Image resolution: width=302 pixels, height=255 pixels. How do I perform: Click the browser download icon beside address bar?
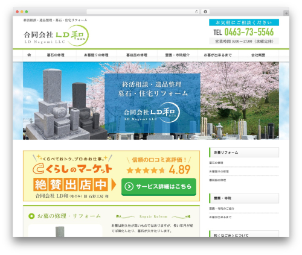coord(205,12)
